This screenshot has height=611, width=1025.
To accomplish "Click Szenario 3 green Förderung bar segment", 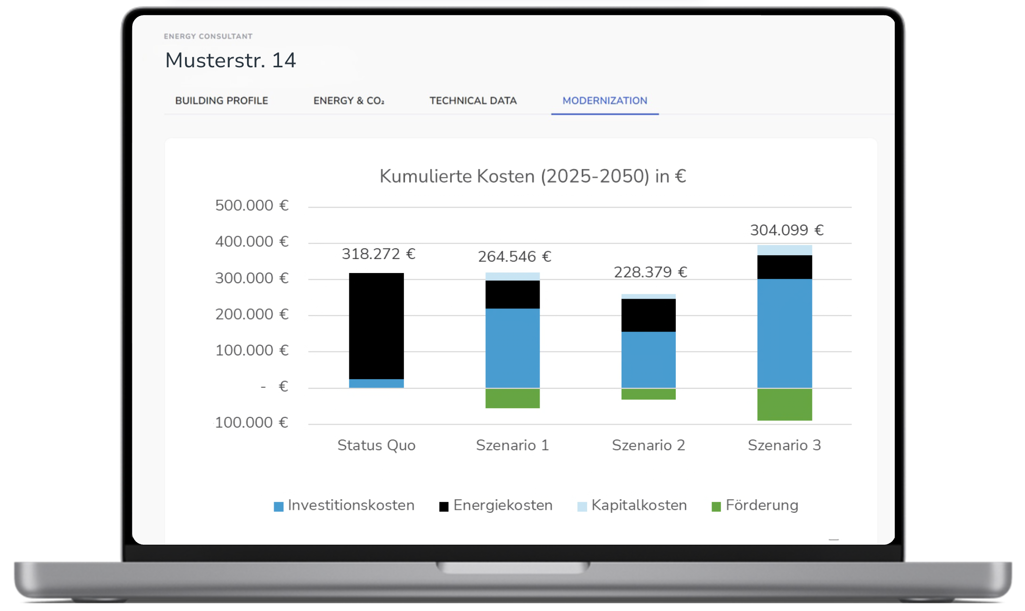I will 784,404.
